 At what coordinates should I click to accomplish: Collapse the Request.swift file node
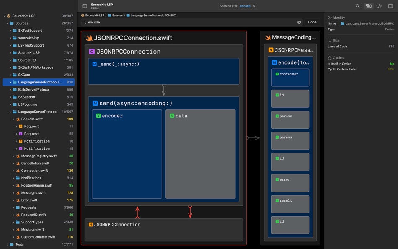pyautogui.click(x=13, y=119)
